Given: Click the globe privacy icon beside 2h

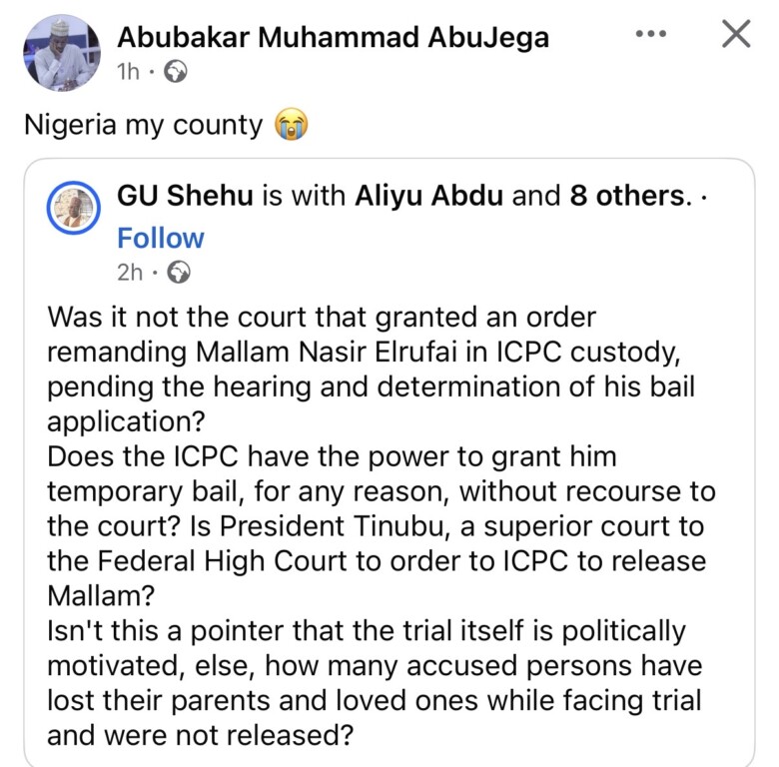Looking at the screenshot, I should click(x=178, y=272).
